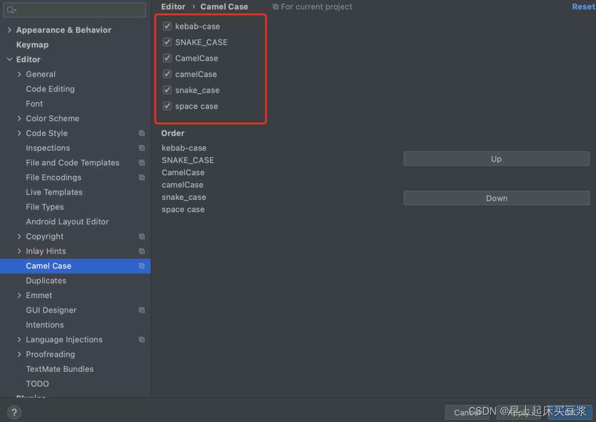Select the TODO settings entry
Viewport: 596px width, 422px height.
click(37, 384)
